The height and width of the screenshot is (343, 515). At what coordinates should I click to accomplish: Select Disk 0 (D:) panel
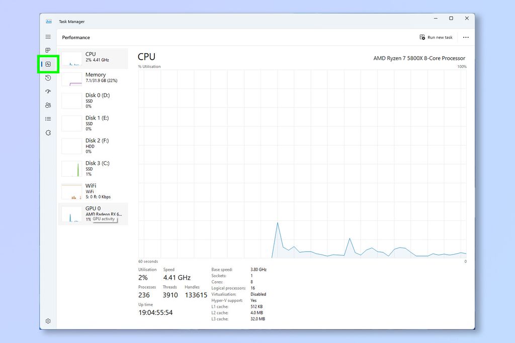(x=93, y=100)
